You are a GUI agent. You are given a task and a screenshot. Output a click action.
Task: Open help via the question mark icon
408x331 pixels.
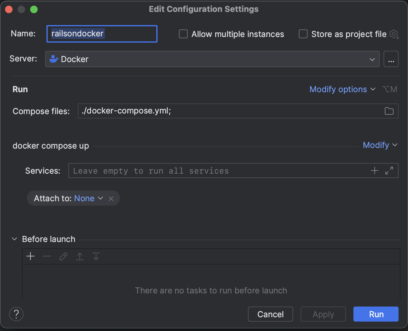[x=16, y=314]
